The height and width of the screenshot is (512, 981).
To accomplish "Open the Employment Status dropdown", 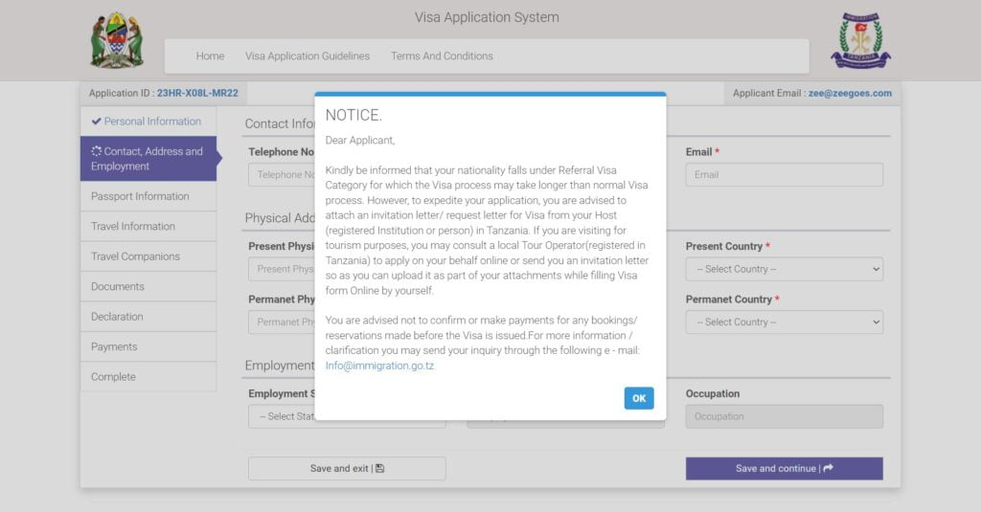I will tap(282, 416).
